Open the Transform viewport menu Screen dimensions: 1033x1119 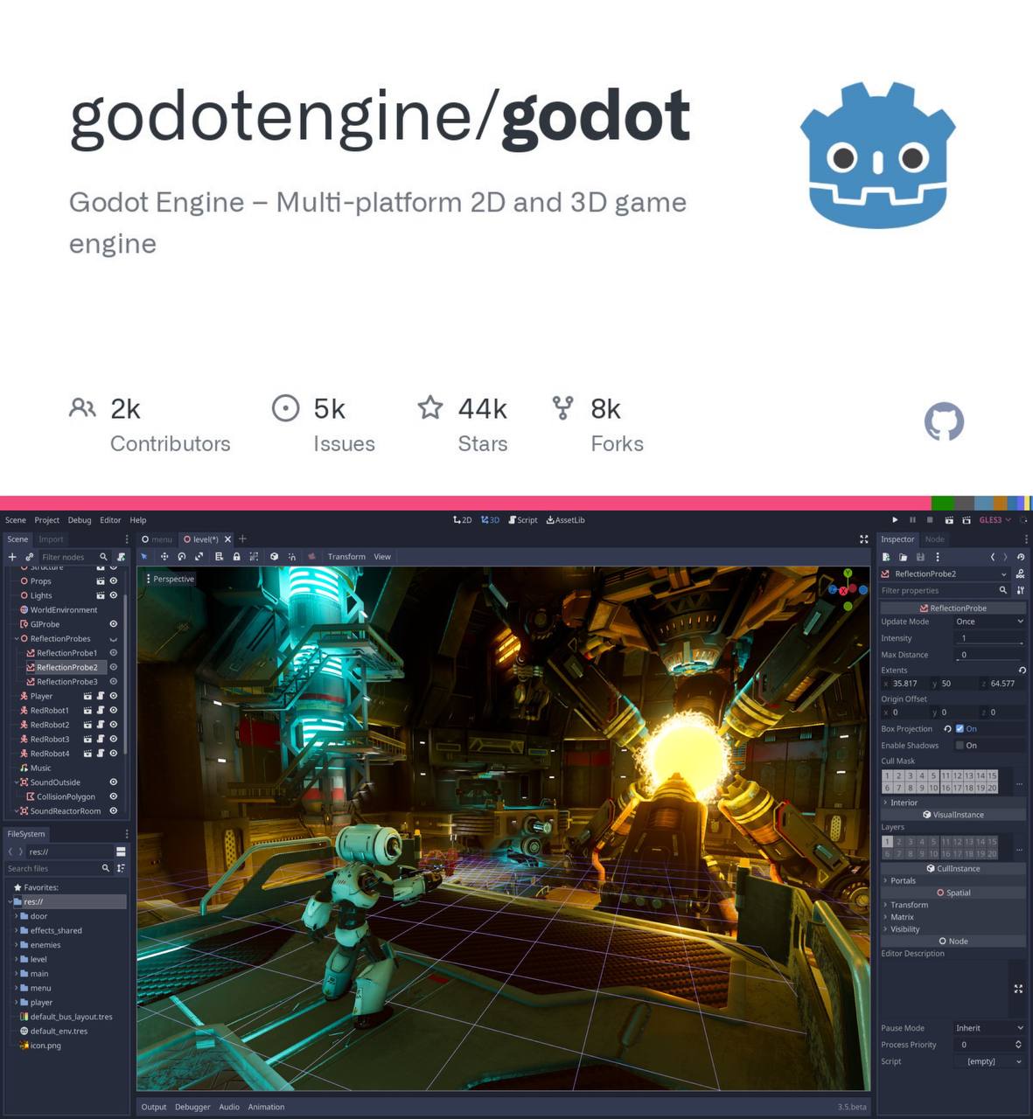[346, 557]
